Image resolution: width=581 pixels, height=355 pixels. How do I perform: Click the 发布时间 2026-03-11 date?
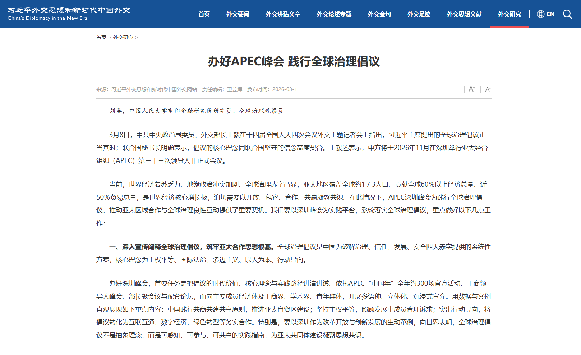(273, 89)
